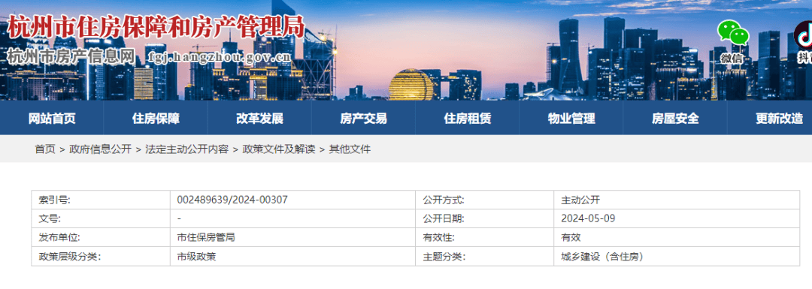Viewport: 812px width, 289px height.
Task: Click the 公开日期 label cell
Action: pyautogui.click(x=485, y=218)
